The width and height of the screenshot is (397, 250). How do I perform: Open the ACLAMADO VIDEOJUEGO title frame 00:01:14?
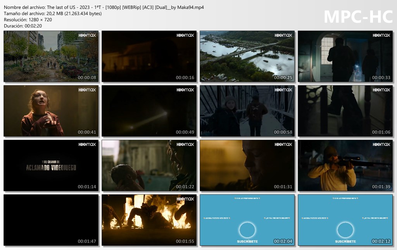51,166
